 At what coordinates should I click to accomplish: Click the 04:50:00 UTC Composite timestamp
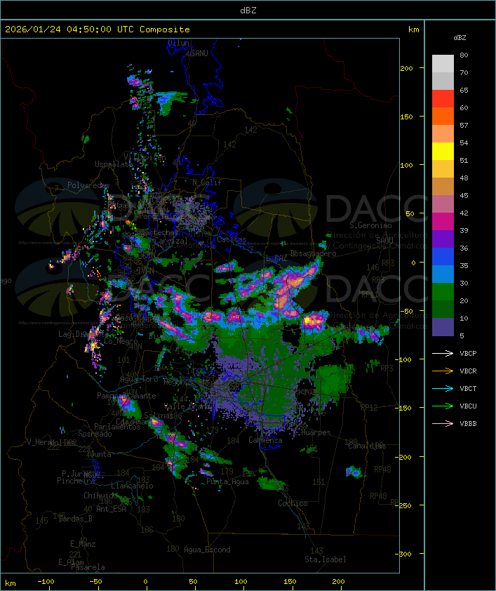[97, 29]
